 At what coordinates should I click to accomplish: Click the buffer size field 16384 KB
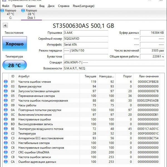click(x=152, y=33)
